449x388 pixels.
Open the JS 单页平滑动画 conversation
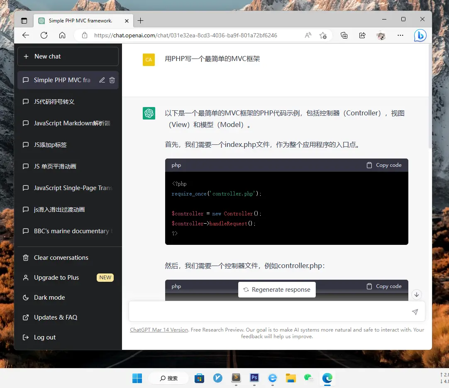(68, 166)
